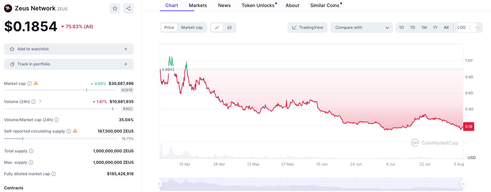Click the Market cap info icon

(30, 84)
